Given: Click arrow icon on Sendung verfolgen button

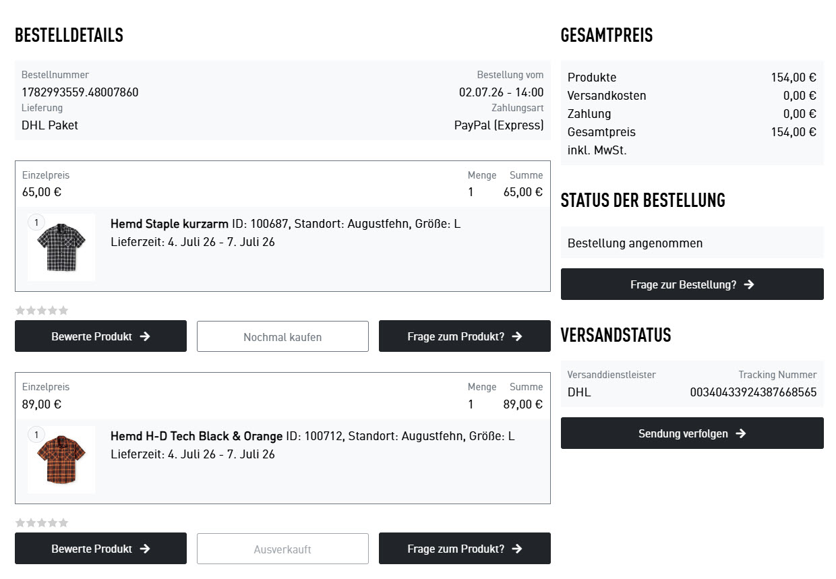Looking at the screenshot, I should pos(741,433).
